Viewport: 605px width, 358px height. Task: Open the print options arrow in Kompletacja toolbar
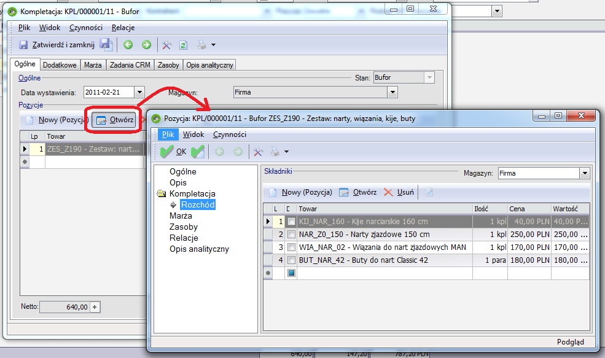click(x=213, y=45)
